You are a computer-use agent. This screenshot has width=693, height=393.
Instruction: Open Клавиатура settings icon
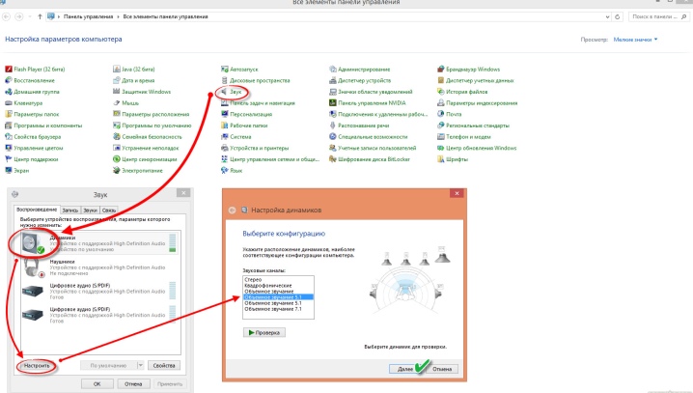[9, 103]
